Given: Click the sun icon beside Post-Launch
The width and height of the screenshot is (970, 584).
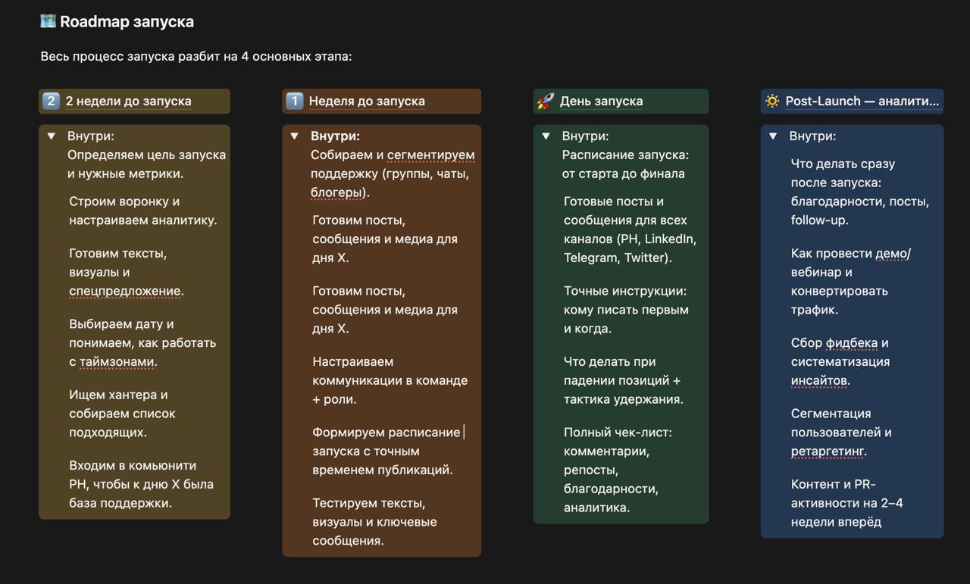Looking at the screenshot, I should point(772,101).
